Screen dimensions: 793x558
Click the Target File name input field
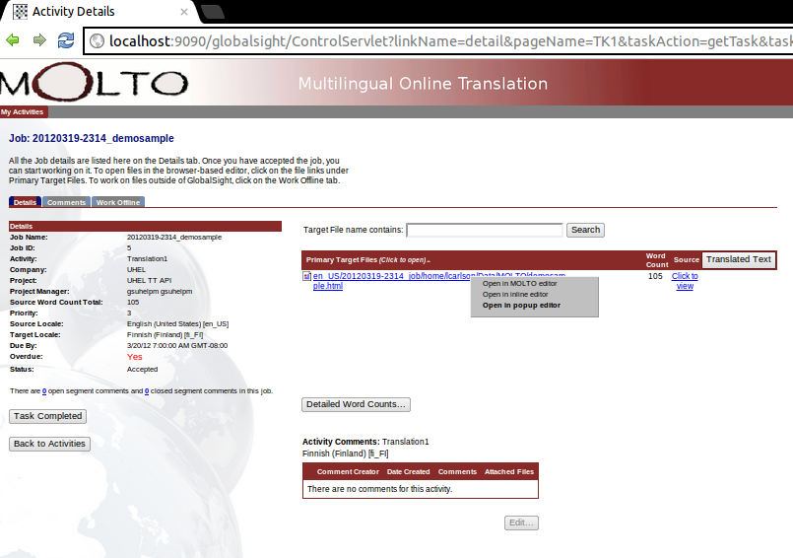coord(484,230)
